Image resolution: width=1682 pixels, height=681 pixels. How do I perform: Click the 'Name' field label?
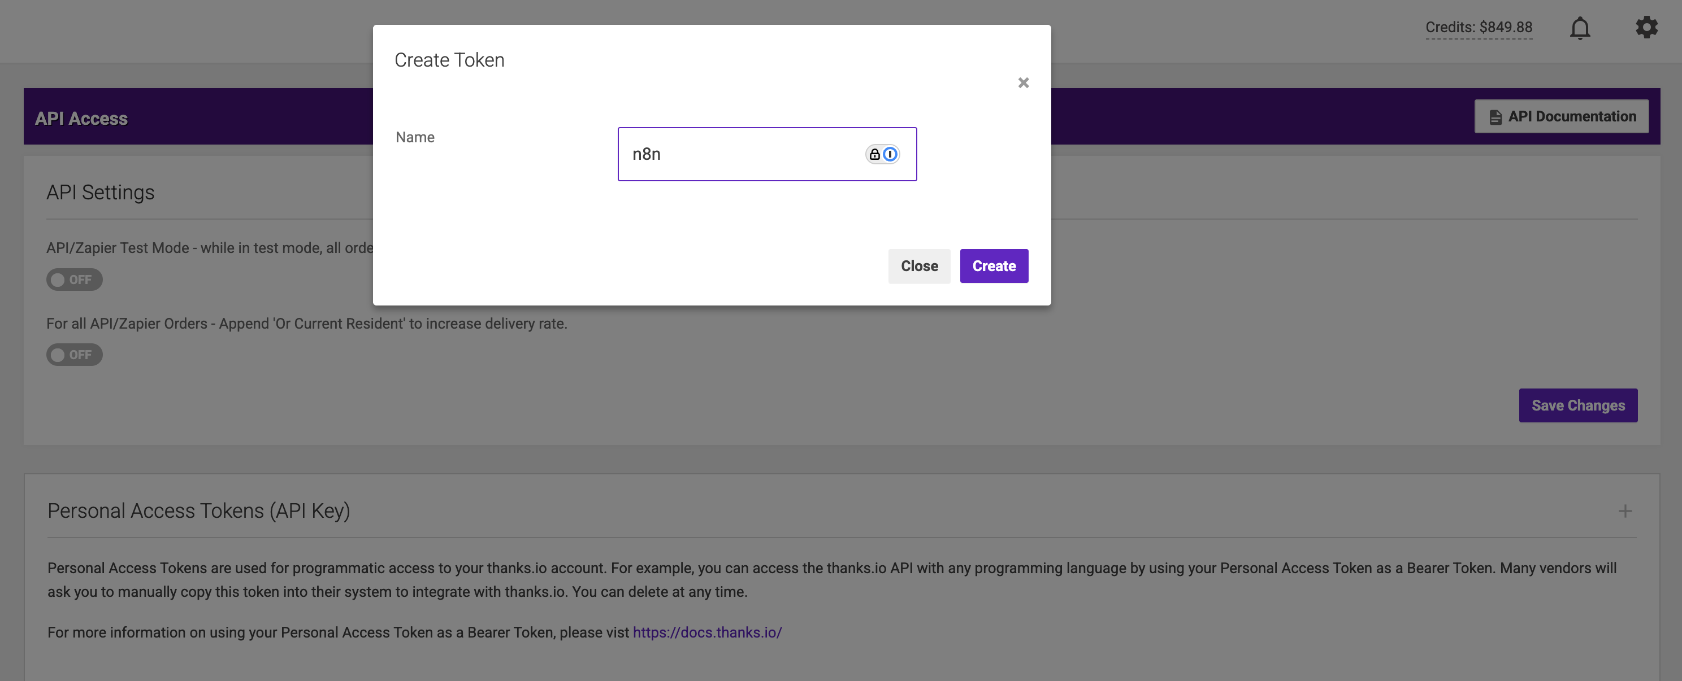click(415, 137)
